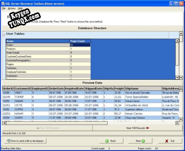Open the Actions menu

pos(11,8)
